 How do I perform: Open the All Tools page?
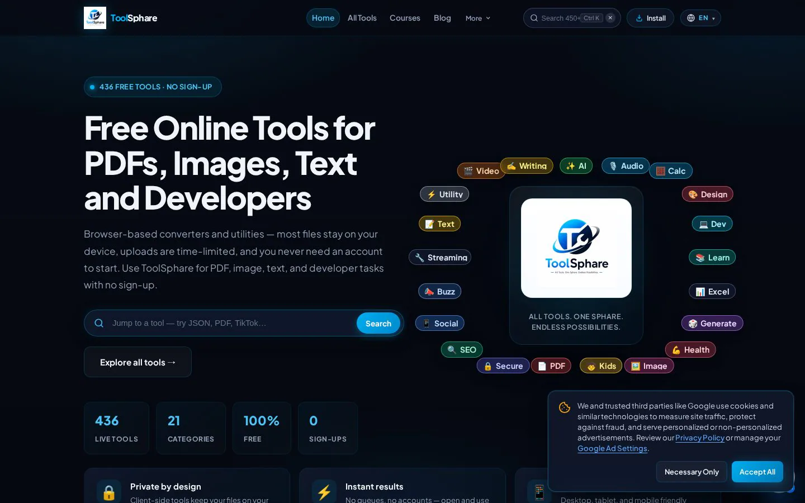pyautogui.click(x=362, y=18)
